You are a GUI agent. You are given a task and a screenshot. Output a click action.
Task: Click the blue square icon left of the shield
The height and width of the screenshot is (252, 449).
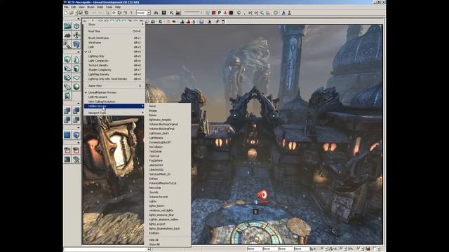(67, 134)
